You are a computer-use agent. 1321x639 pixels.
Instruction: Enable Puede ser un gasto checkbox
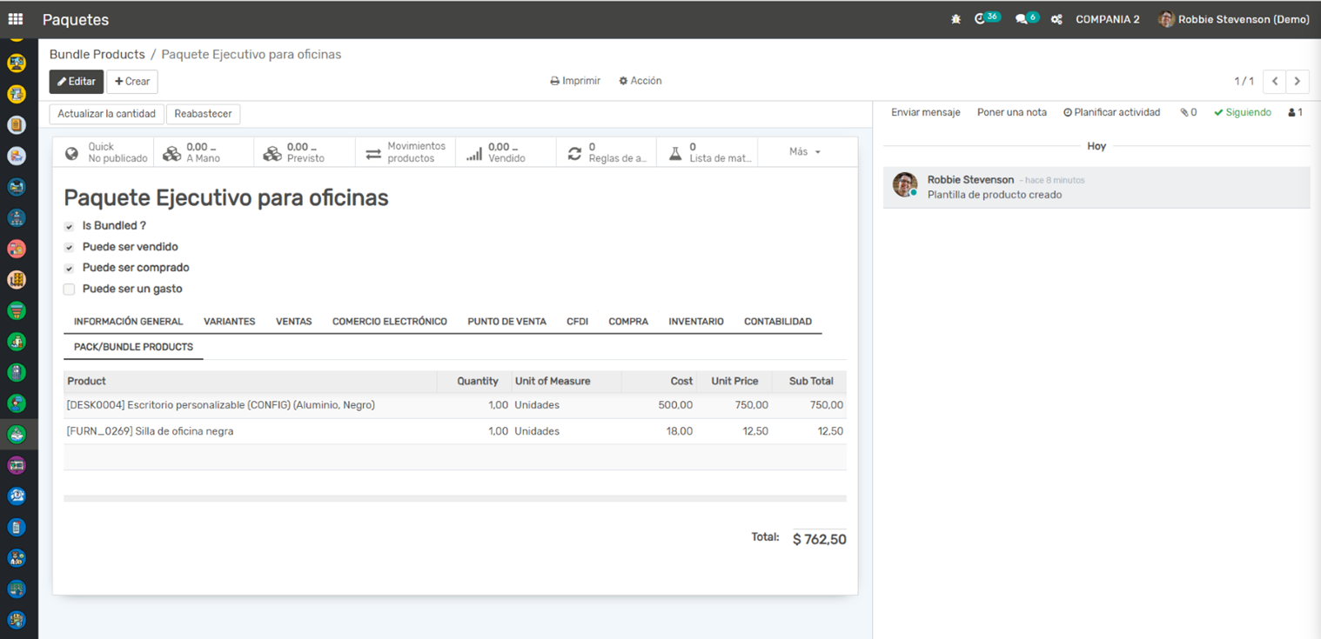coord(70,289)
